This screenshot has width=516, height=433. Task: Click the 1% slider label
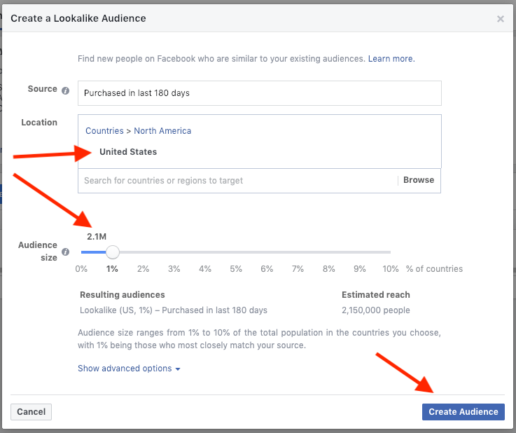[112, 269]
